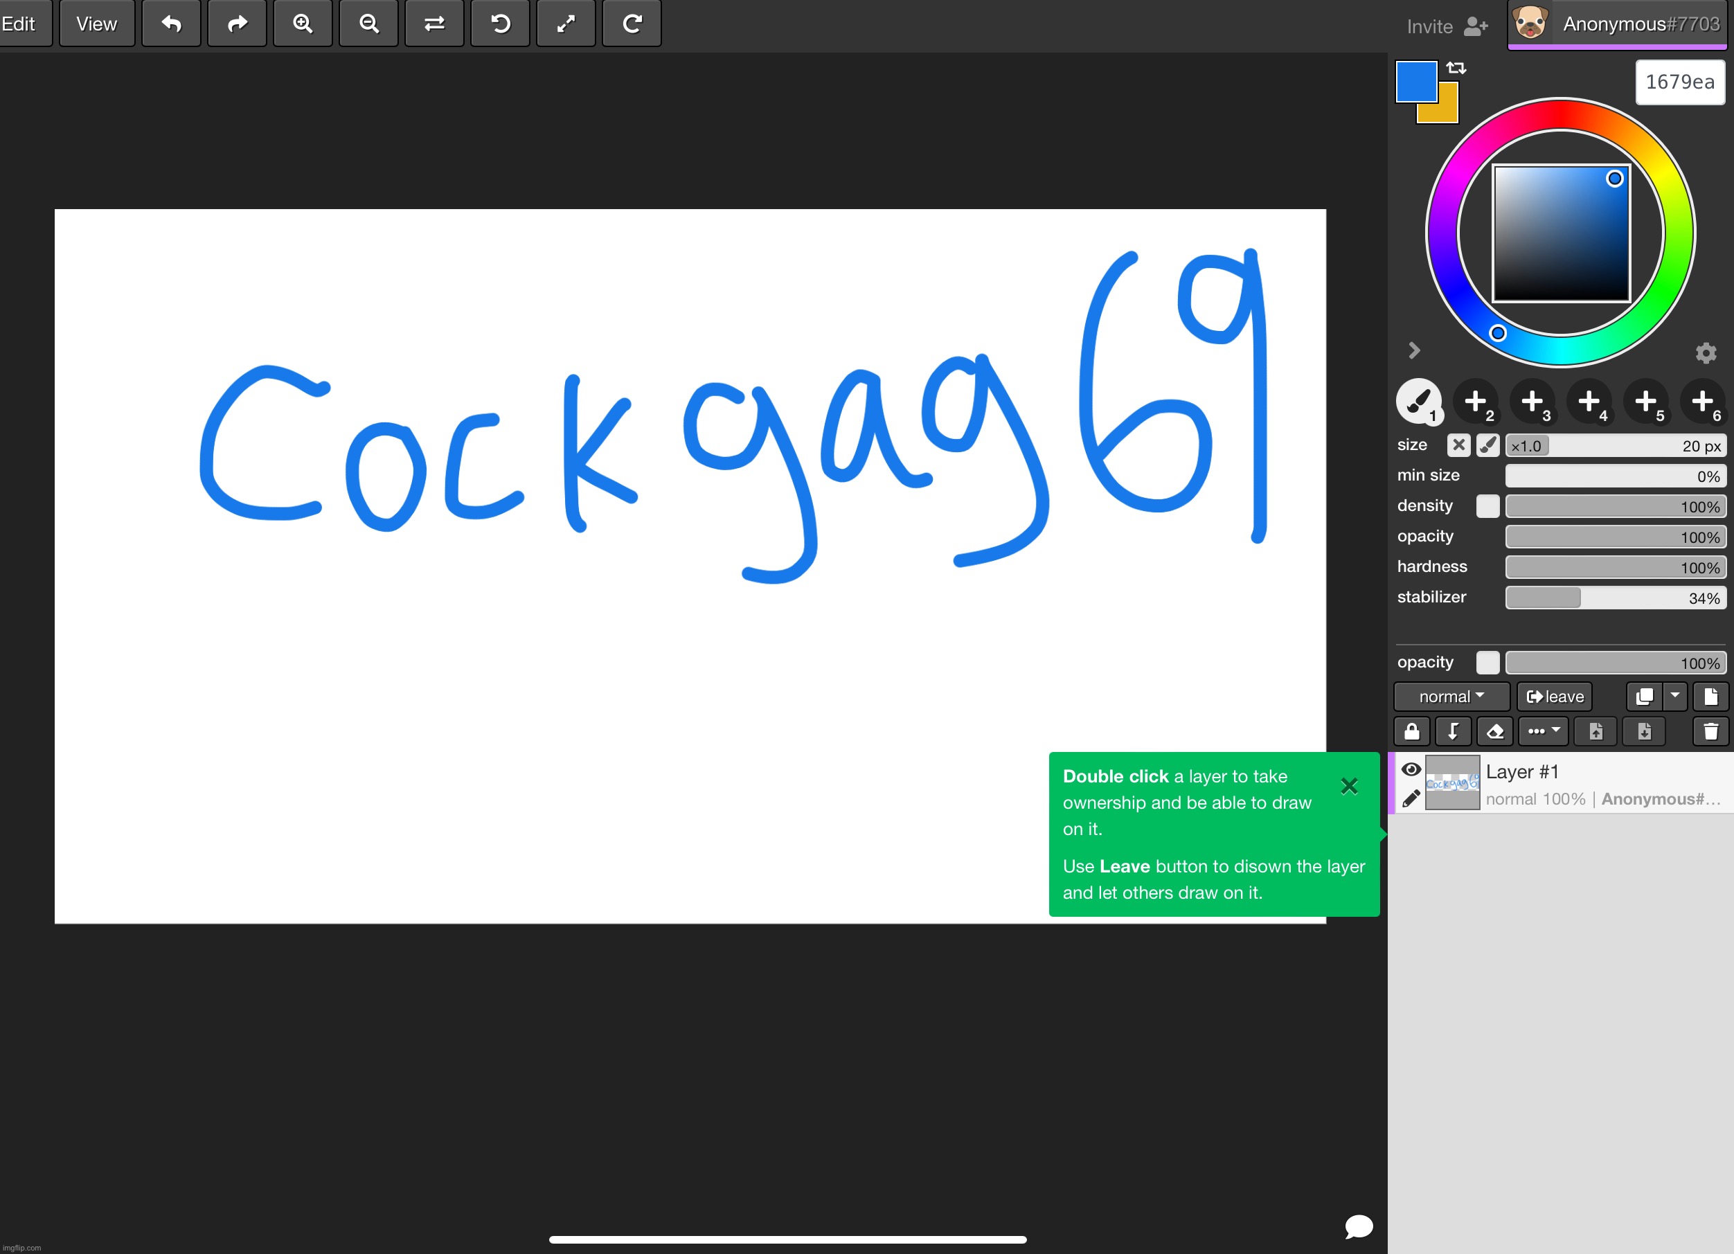Toggle the brush size pressure icon
This screenshot has width=1734, height=1254.
[1487, 445]
